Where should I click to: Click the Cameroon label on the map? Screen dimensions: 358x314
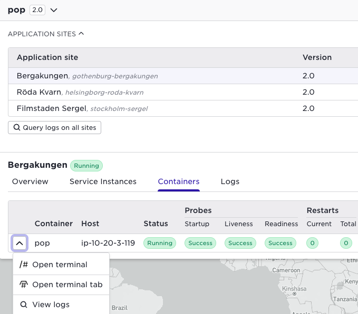[286, 270]
